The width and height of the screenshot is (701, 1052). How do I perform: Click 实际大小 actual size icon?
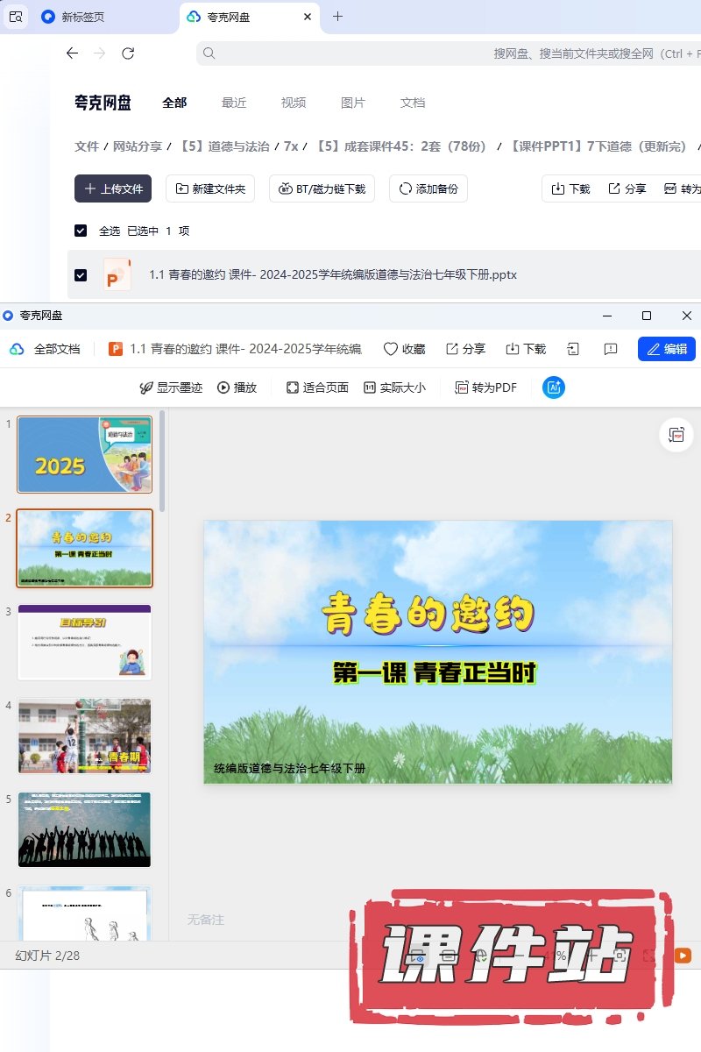369,387
